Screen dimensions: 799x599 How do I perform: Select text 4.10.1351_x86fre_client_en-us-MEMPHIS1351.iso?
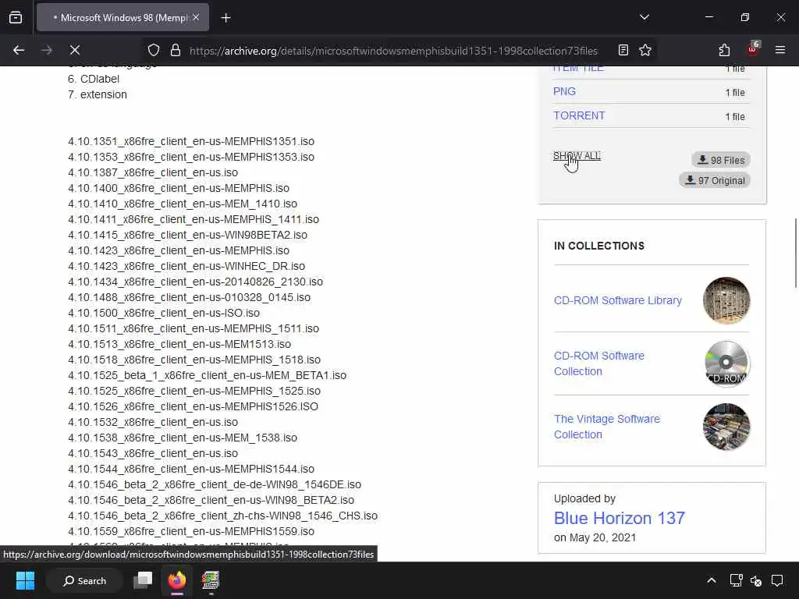coord(191,141)
